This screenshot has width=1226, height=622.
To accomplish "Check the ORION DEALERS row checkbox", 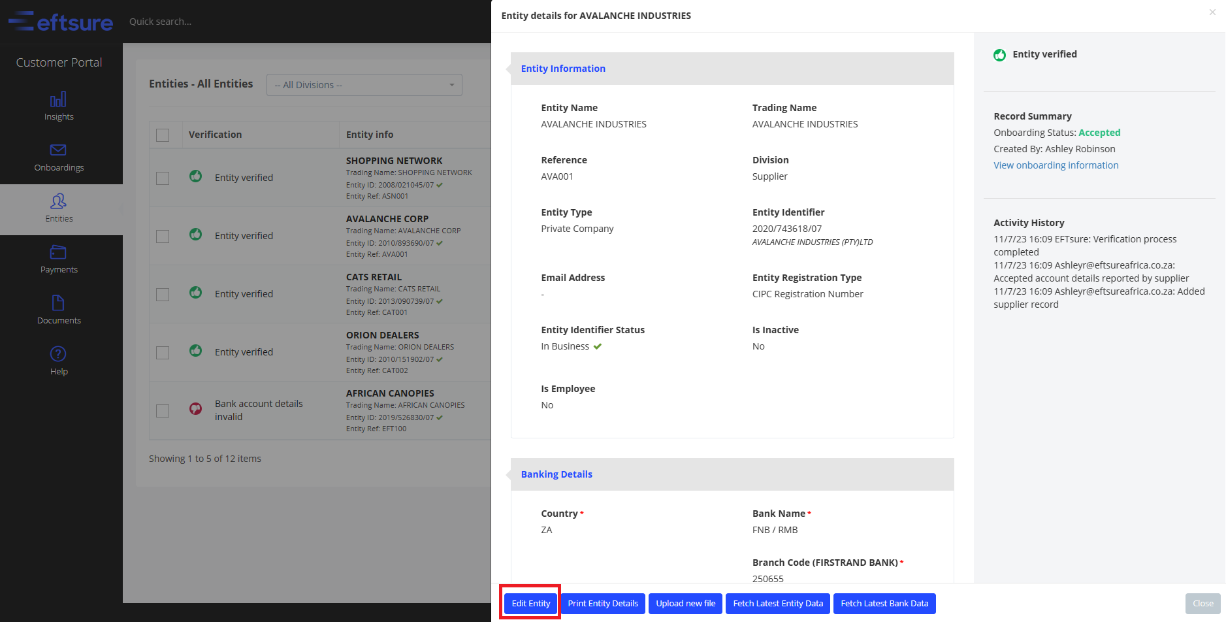I will [163, 352].
